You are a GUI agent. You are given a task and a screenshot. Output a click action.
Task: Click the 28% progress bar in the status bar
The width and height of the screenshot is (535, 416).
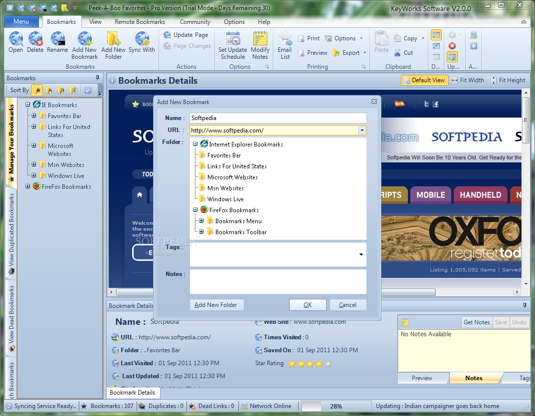pos(336,406)
